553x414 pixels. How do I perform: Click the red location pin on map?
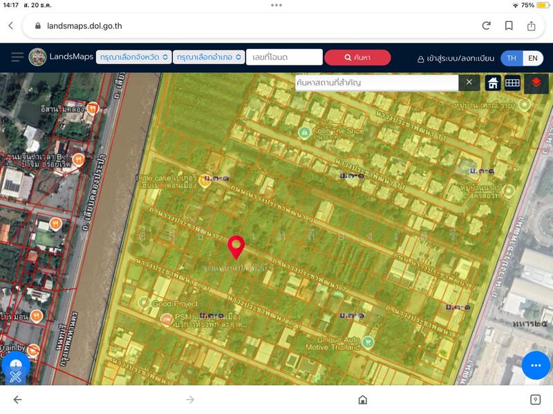click(236, 246)
